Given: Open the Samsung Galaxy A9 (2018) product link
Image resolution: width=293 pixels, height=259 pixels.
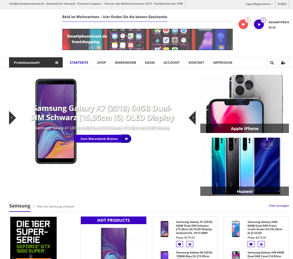Looking at the screenshot, I should (x=194, y=255).
